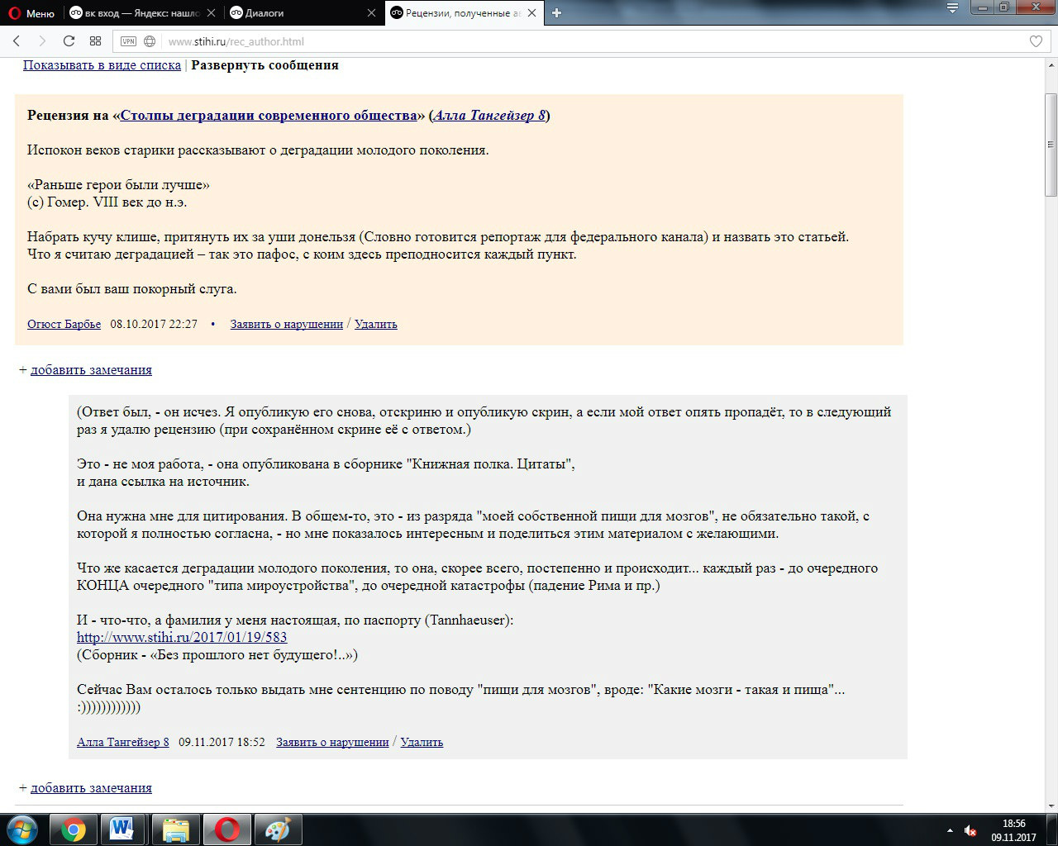Open the Opera Меню menu

point(31,13)
